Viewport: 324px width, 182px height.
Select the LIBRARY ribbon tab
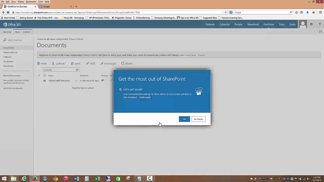(x=27, y=32)
